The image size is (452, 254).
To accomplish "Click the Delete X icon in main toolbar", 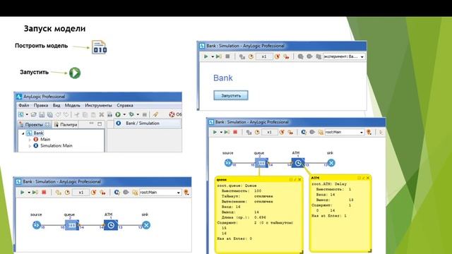I will coord(102,114).
